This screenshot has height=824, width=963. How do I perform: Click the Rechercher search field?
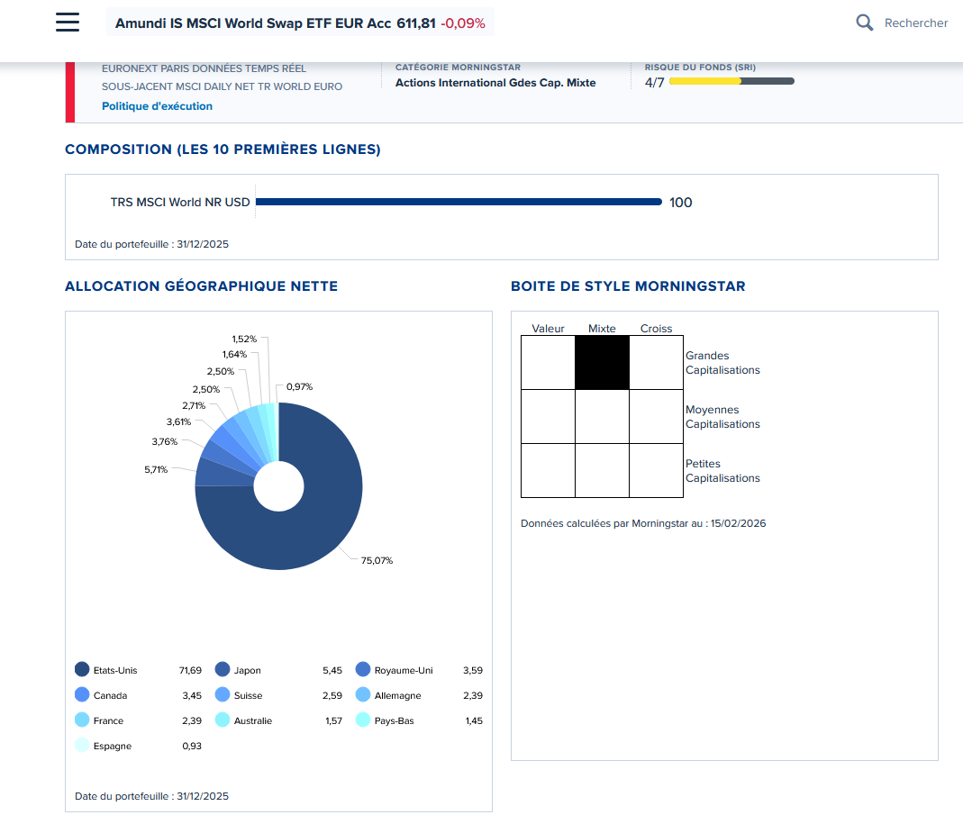point(915,23)
